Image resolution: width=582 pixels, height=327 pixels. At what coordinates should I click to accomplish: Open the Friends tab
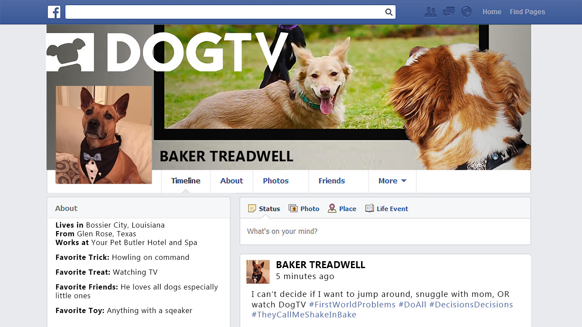(x=331, y=181)
